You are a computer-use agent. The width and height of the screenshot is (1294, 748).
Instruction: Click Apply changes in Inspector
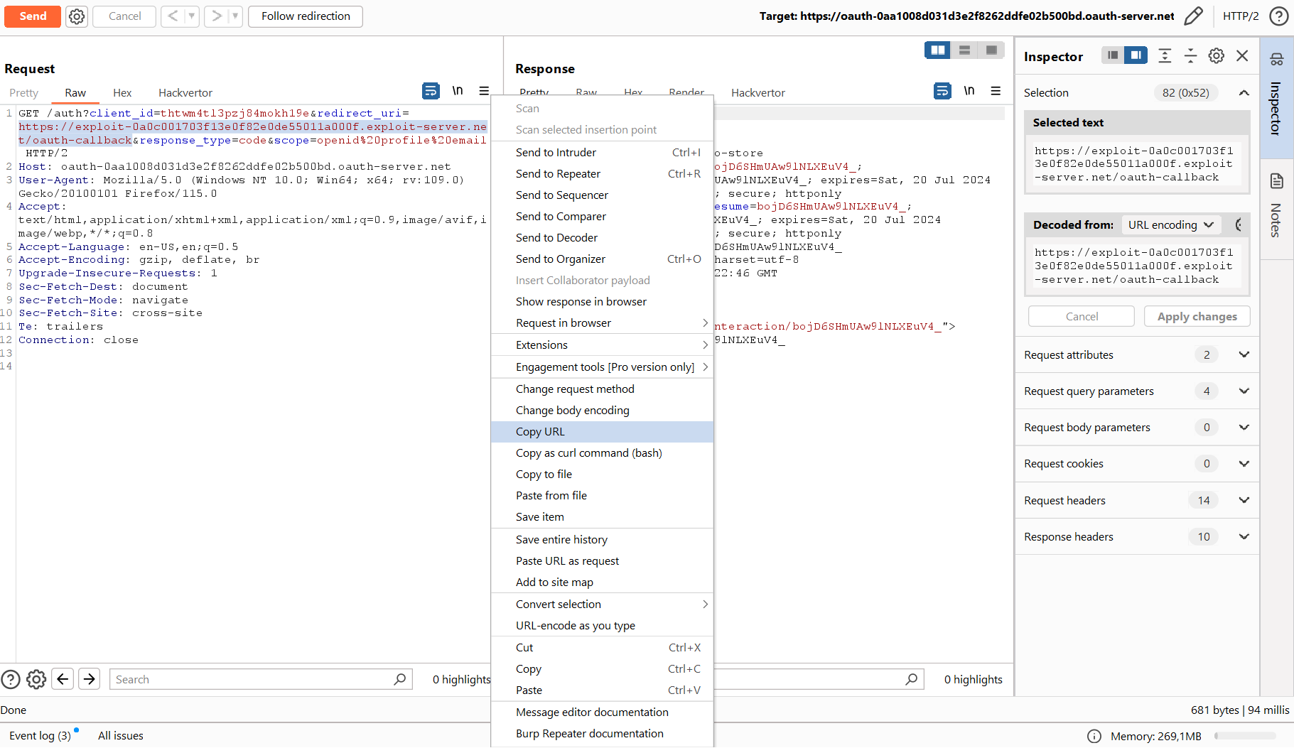coord(1197,317)
